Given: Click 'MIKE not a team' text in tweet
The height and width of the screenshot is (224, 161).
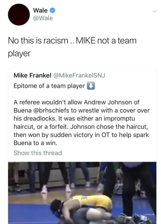Looking at the screenshot, I should point(106,41).
